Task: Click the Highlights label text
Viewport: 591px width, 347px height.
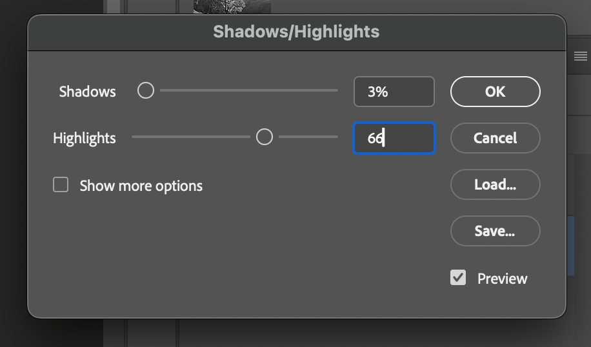Action: click(x=85, y=138)
